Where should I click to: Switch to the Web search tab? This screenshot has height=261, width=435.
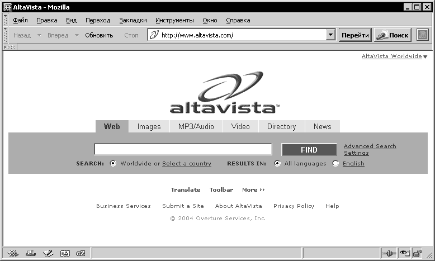[112, 126]
